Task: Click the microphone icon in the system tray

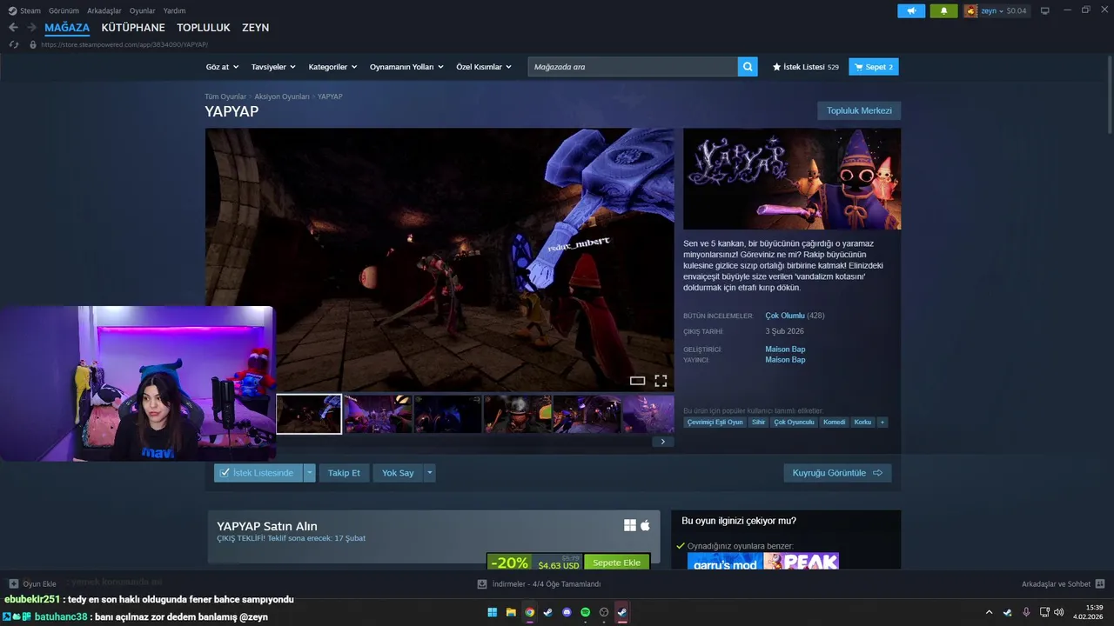Action: click(x=1026, y=612)
